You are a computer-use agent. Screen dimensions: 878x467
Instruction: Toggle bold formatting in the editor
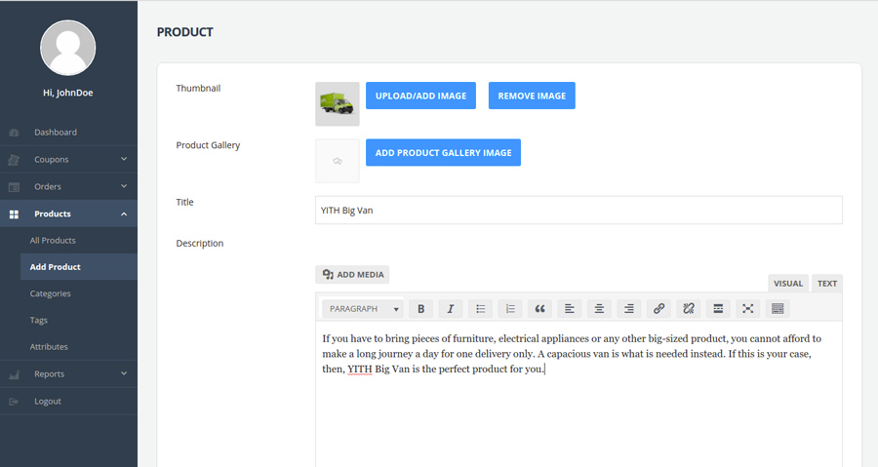tap(421, 309)
